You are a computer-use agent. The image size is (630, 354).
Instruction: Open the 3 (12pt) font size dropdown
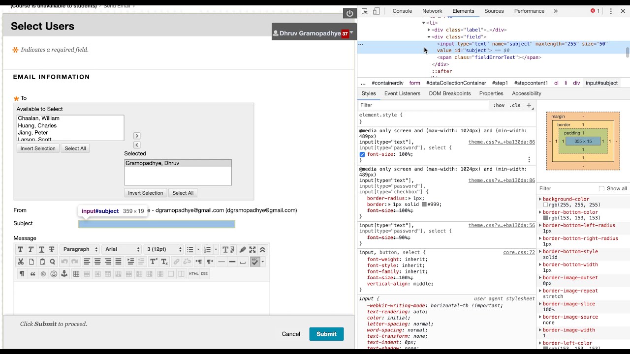click(x=164, y=249)
